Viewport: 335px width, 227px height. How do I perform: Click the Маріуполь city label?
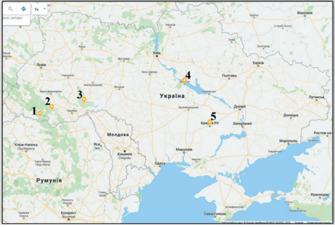288,141
